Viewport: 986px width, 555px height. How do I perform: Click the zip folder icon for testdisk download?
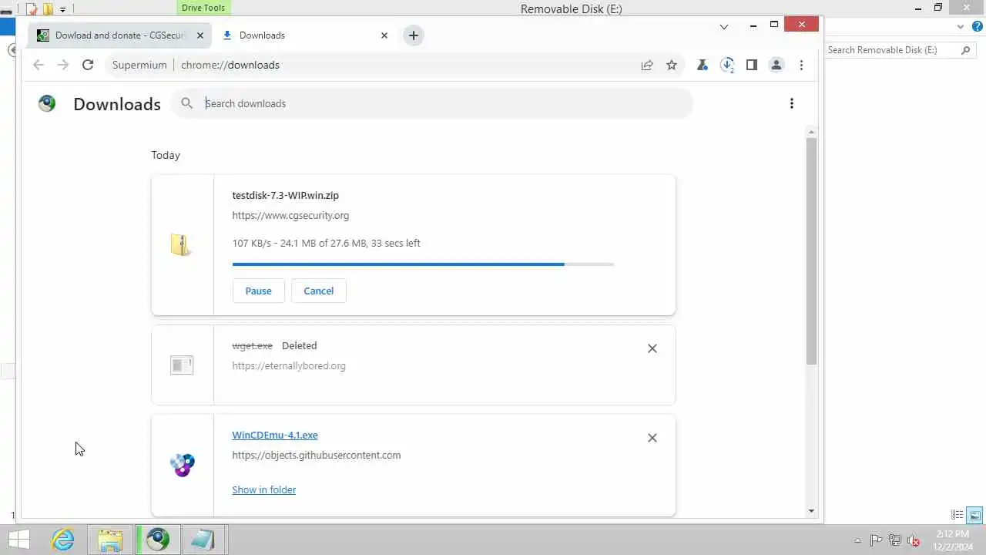click(x=182, y=245)
